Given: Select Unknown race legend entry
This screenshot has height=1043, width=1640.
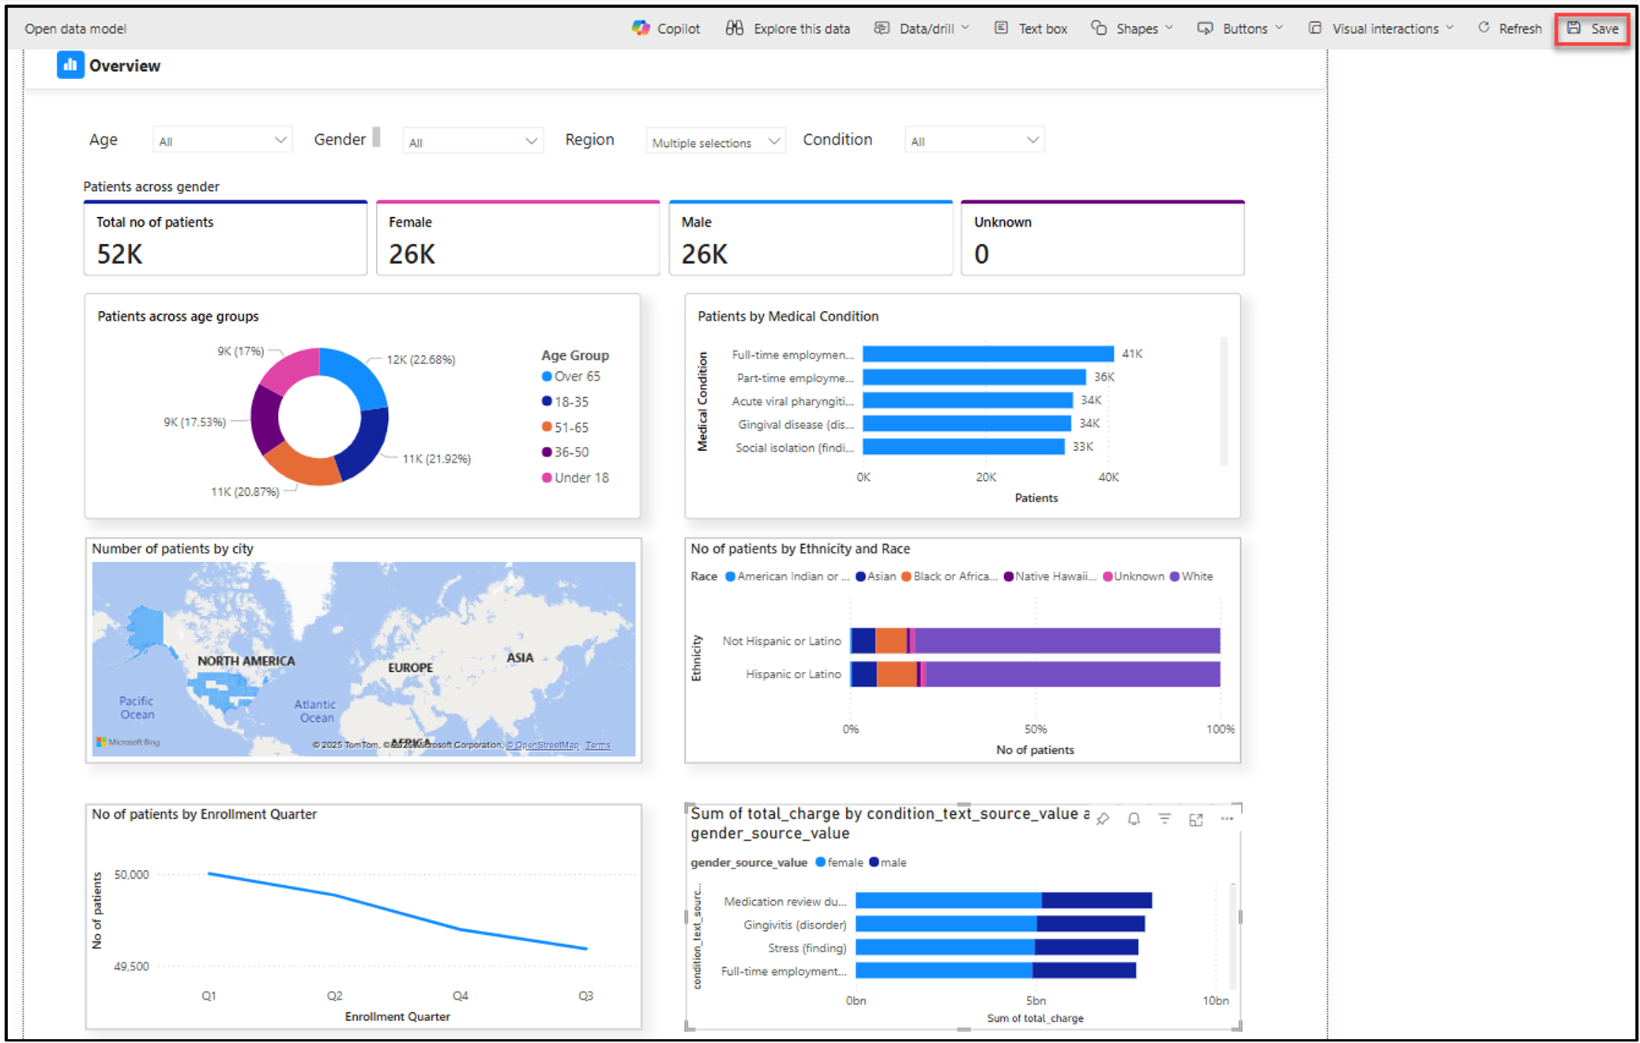Looking at the screenshot, I should [1134, 576].
